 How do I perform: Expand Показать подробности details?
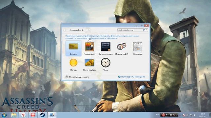(x=77, y=77)
